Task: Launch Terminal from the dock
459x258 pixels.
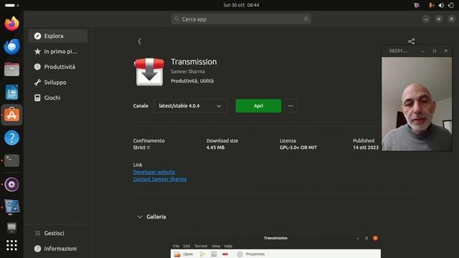Action: (11, 161)
